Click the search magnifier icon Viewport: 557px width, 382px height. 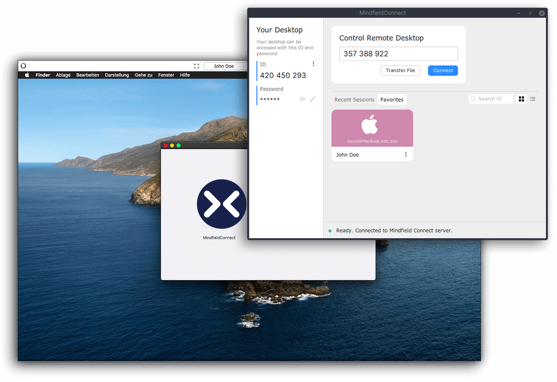(x=473, y=99)
